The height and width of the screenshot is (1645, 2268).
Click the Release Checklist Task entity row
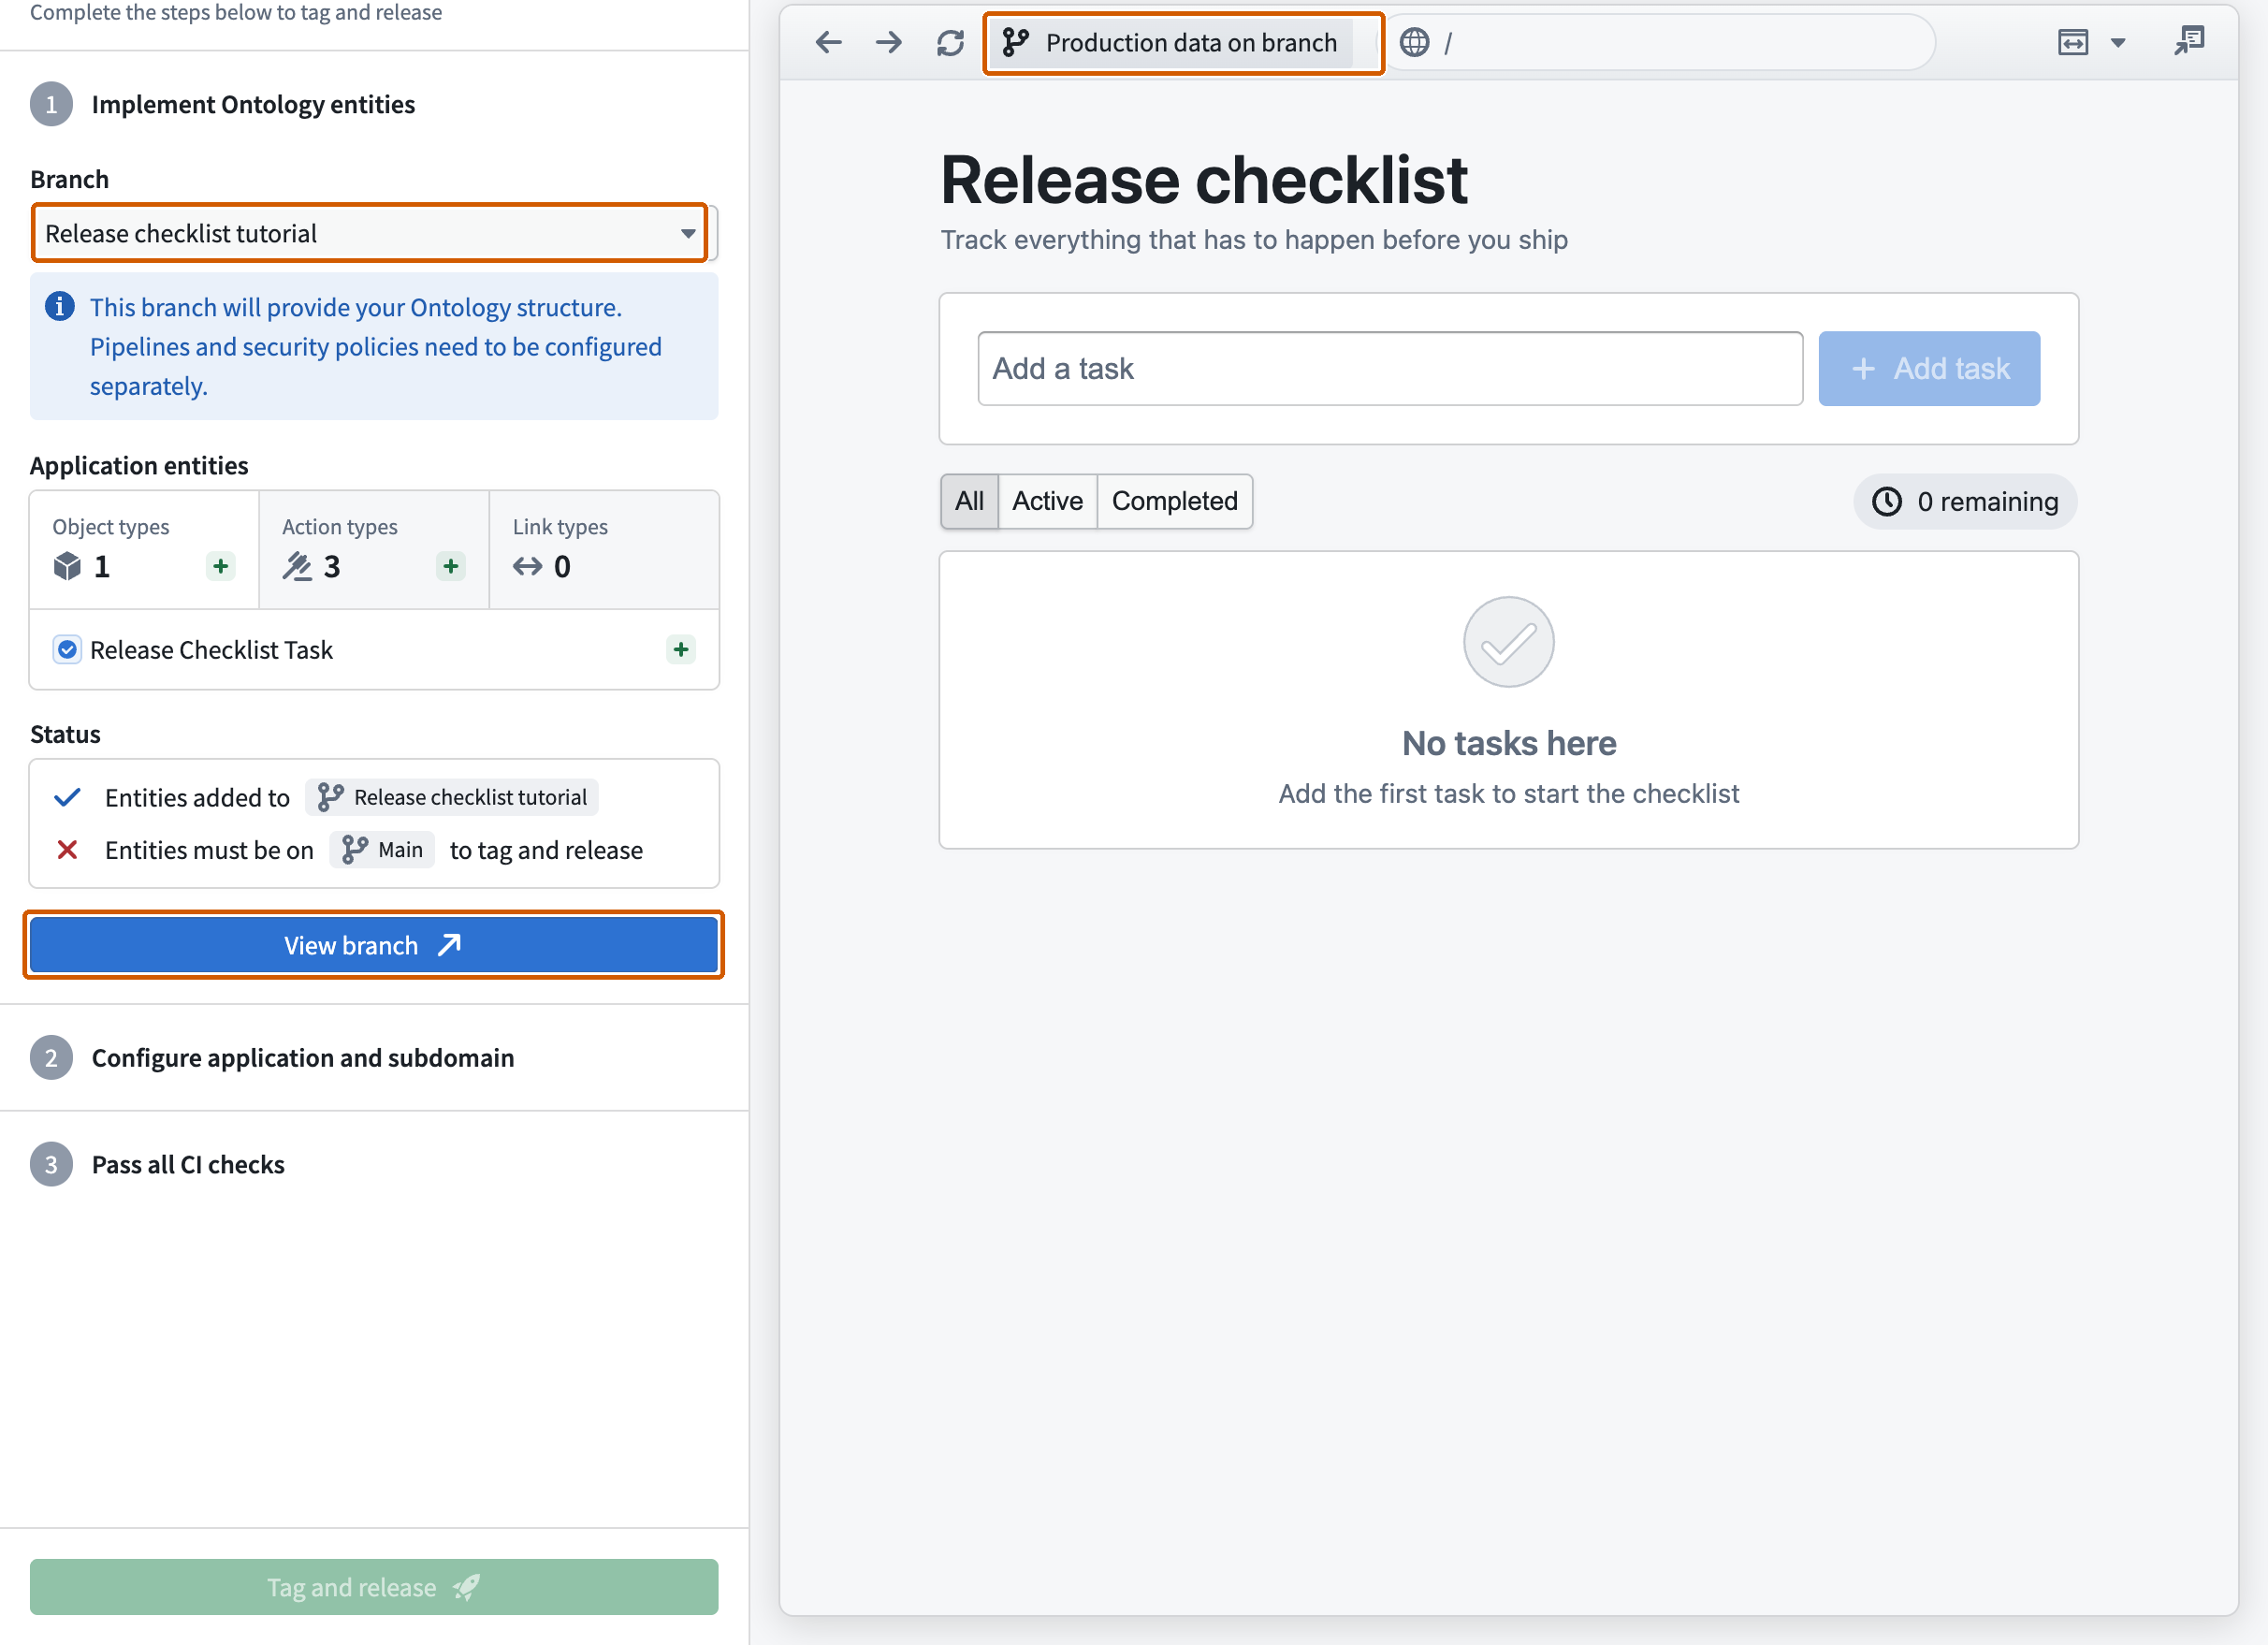tap(374, 649)
